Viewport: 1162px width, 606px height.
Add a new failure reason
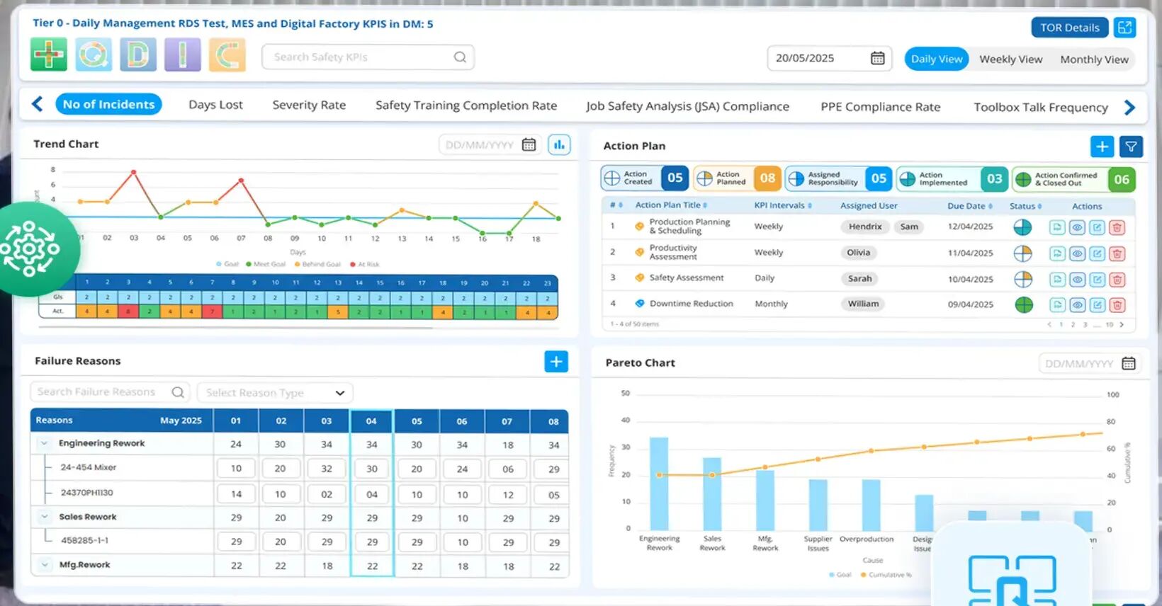coord(556,362)
